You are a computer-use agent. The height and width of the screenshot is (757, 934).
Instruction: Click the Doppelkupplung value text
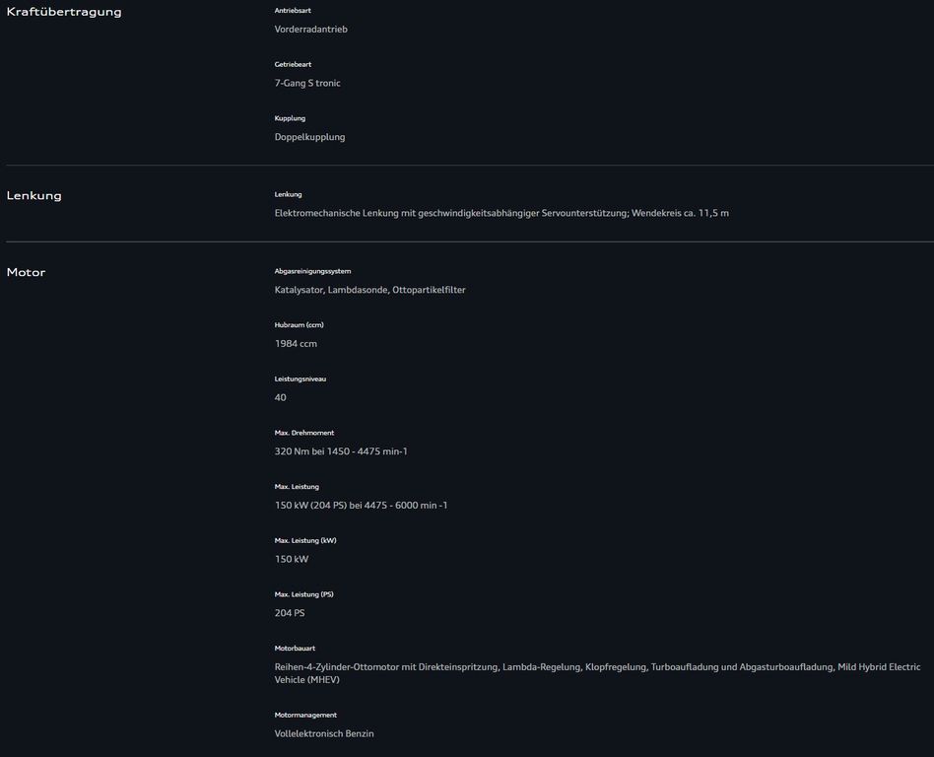pos(309,137)
